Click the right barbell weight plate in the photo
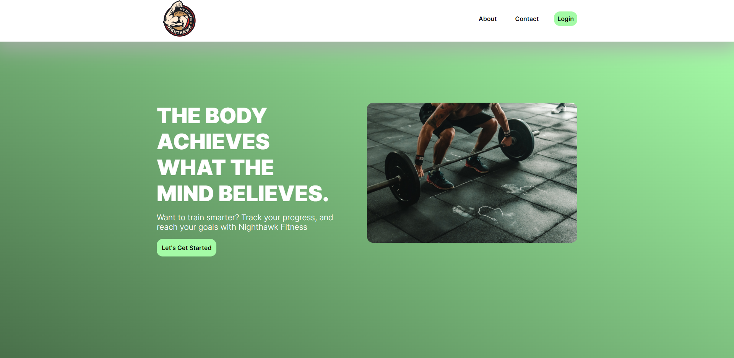This screenshot has width=734, height=358. [516, 139]
